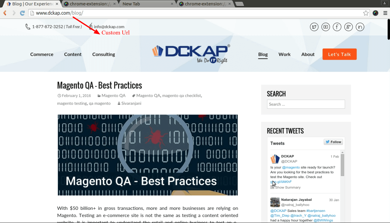
Task: Select the Blog menu item
Action: [263, 54]
